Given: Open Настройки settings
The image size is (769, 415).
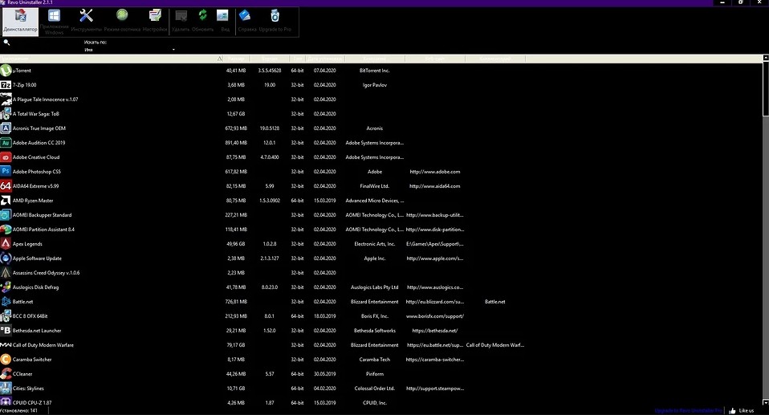Looking at the screenshot, I should (155, 21).
